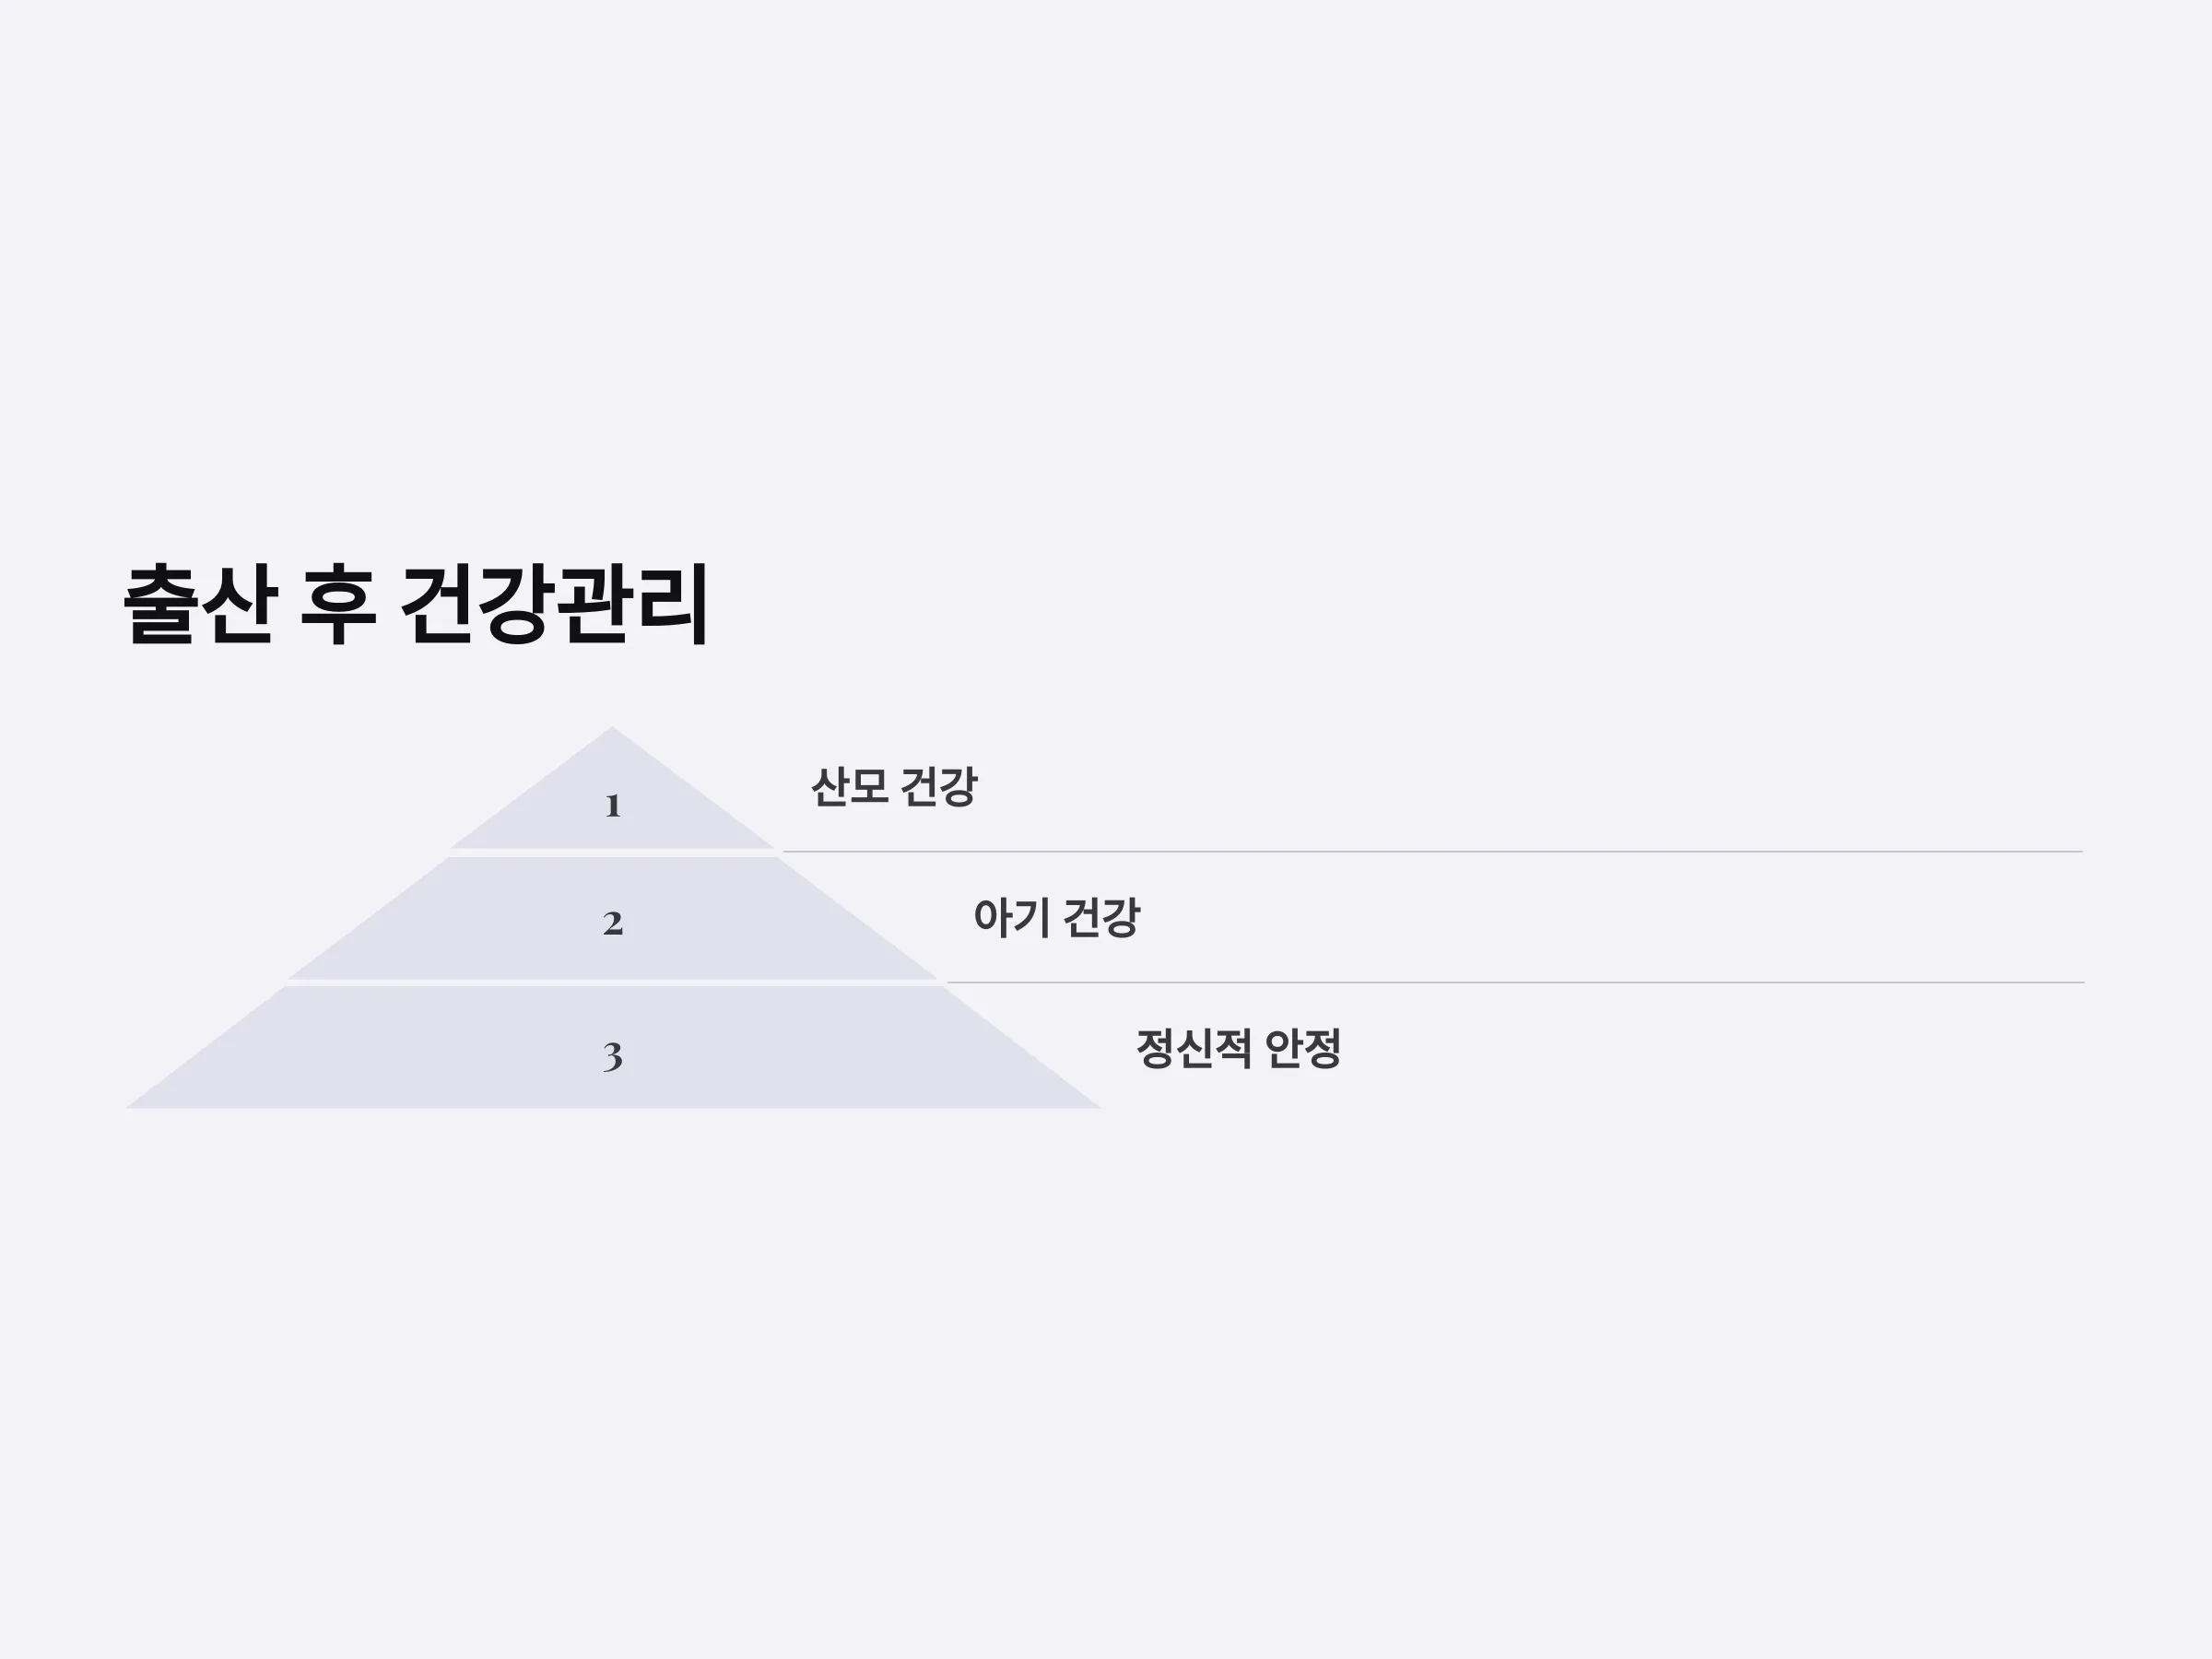Image resolution: width=2212 pixels, height=1659 pixels.
Task: Click the number 3 in pyramid
Action: (613, 1056)
